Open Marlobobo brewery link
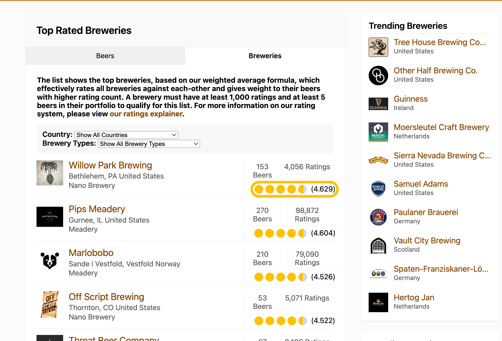Viewport: 502px width, 341px height. [91, 253]
